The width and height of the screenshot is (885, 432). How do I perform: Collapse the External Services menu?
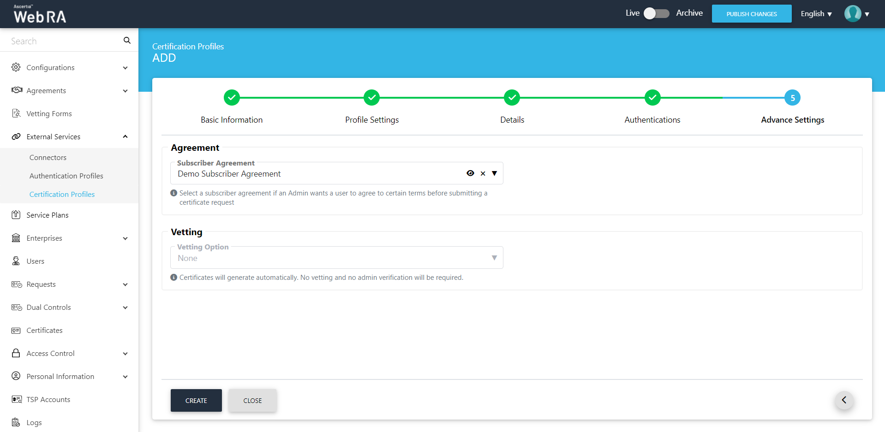[x=125, y=136]
